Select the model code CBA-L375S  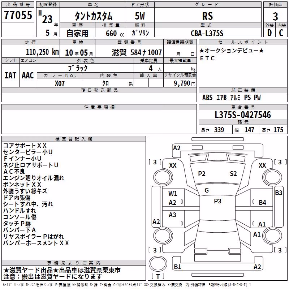207,33
